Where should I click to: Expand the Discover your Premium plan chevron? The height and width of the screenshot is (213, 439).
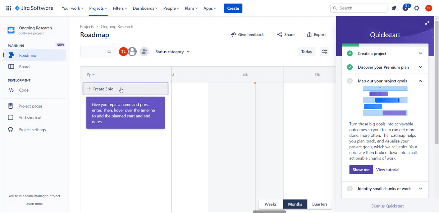point(420,67)
